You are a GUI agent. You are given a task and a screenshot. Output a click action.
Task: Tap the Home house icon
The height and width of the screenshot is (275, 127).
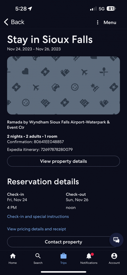click(13, 256)
